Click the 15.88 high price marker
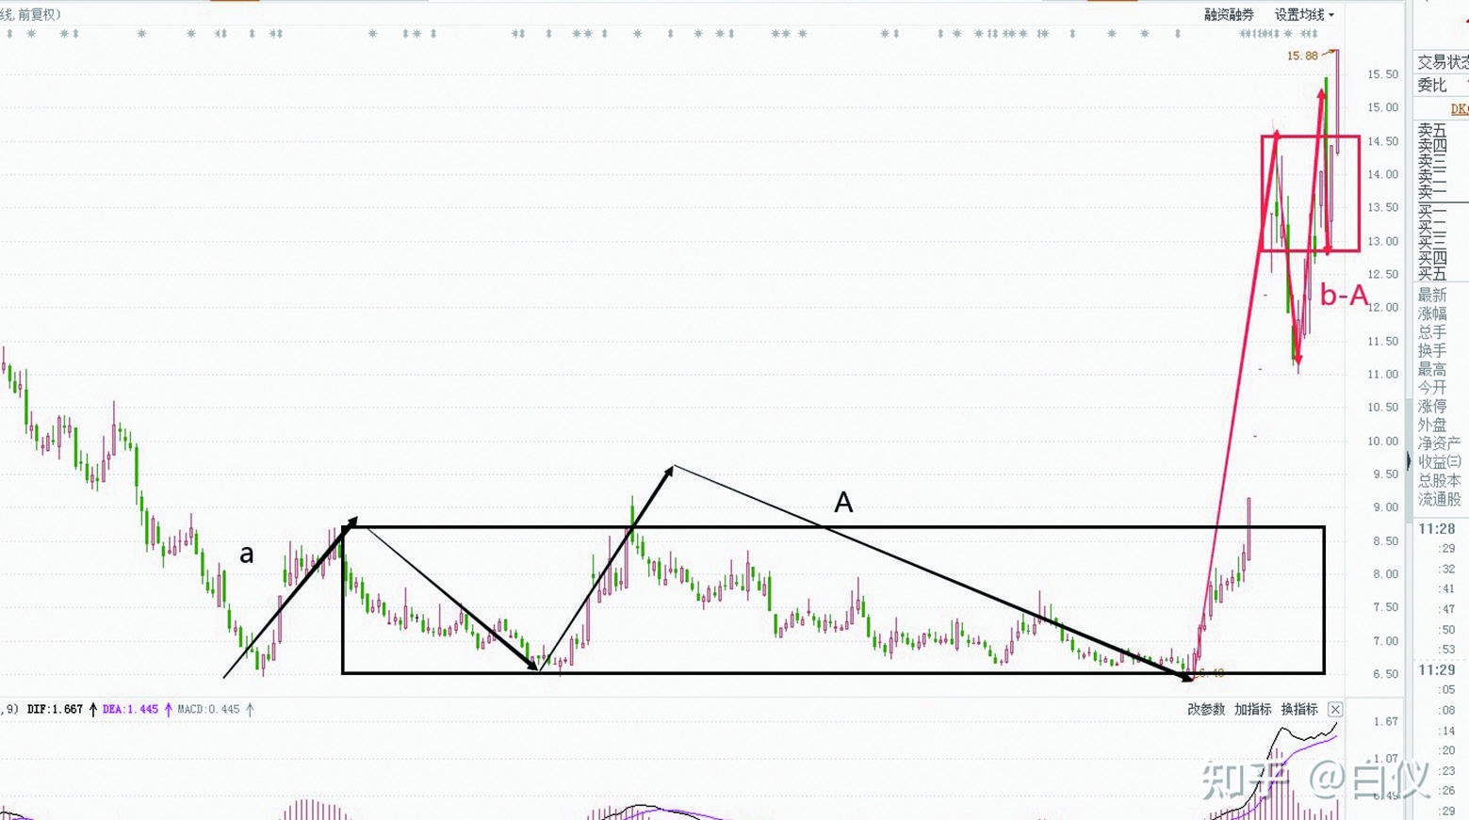The width and height of the screenshot is (1469, 820). point(1302,56)
